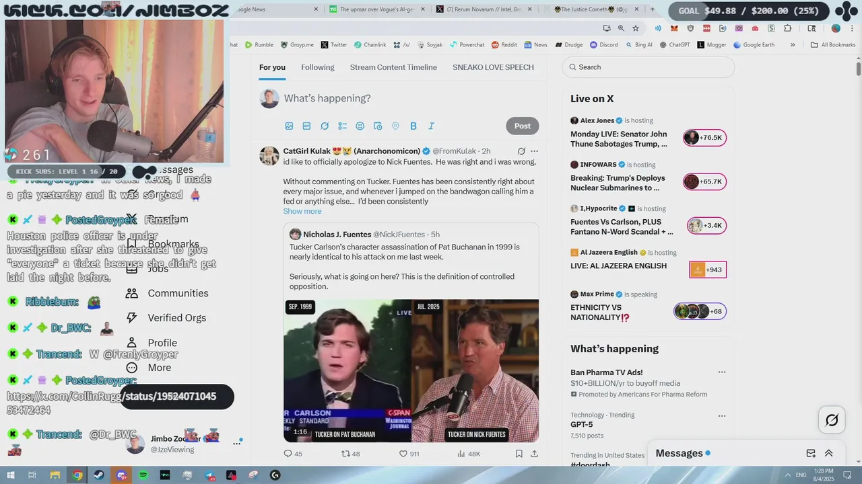Expand the Messages drawer

click(828, 453)
